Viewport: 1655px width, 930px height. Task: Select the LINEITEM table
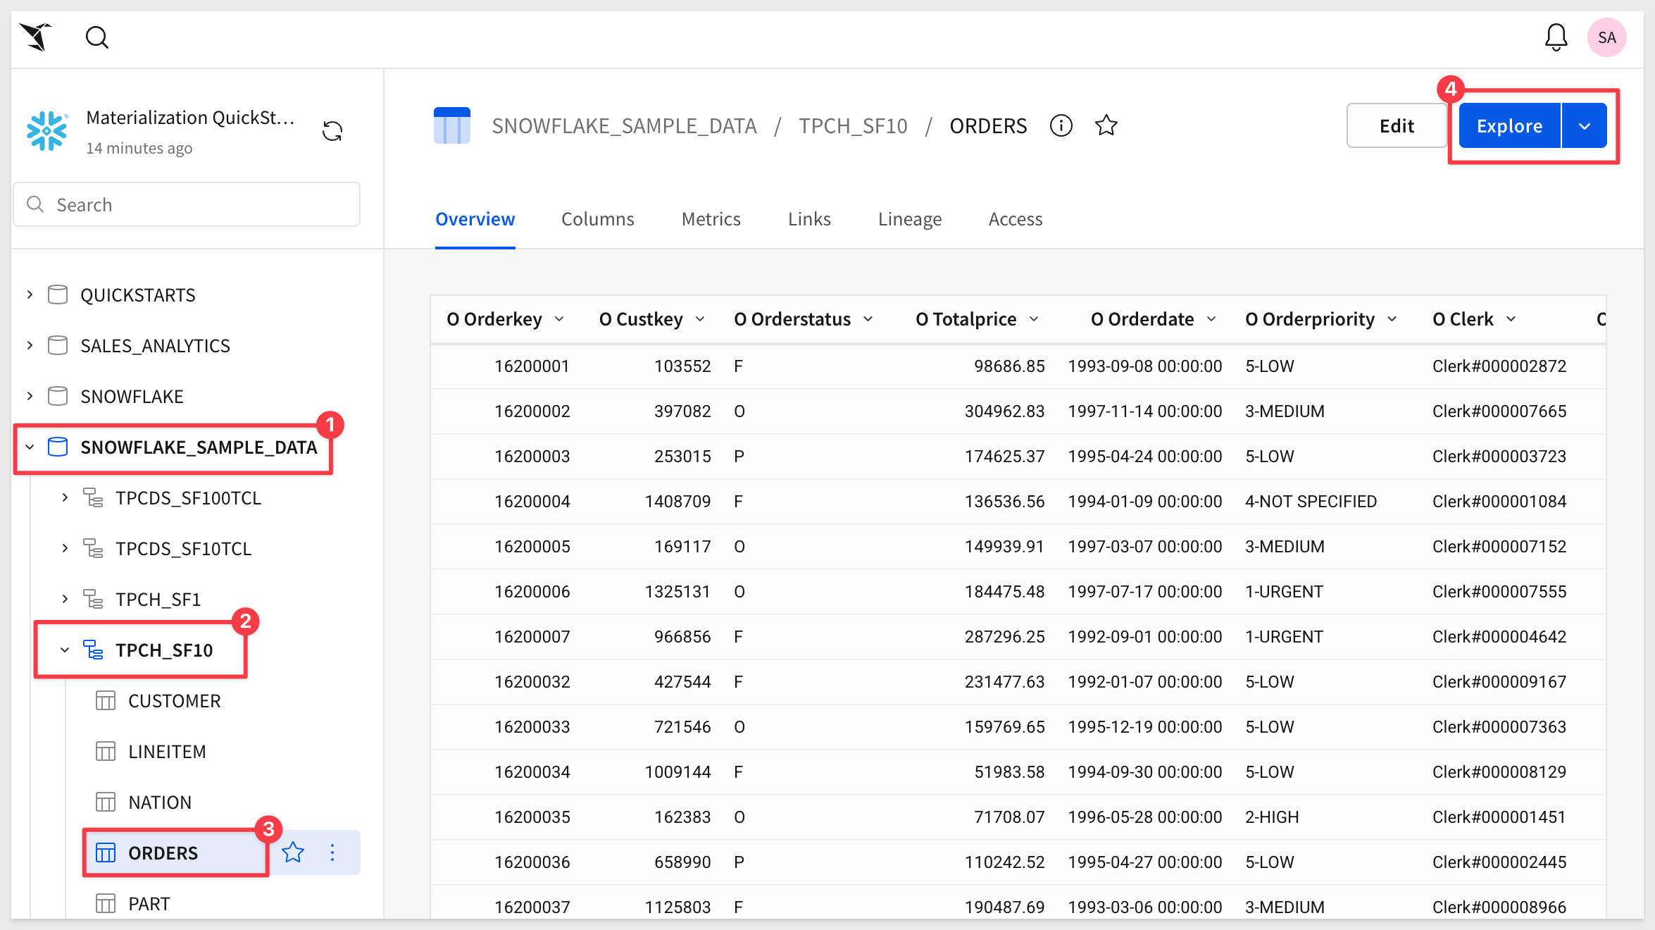pos(167,751)
